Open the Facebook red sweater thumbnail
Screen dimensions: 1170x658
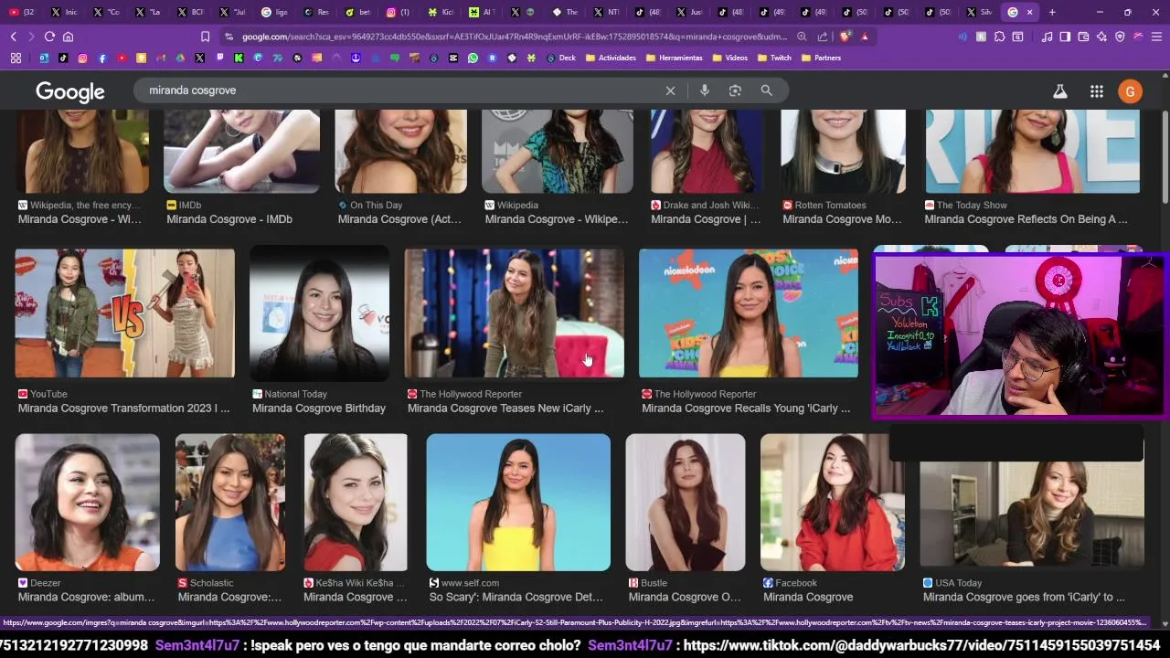(x=833, y=503)
